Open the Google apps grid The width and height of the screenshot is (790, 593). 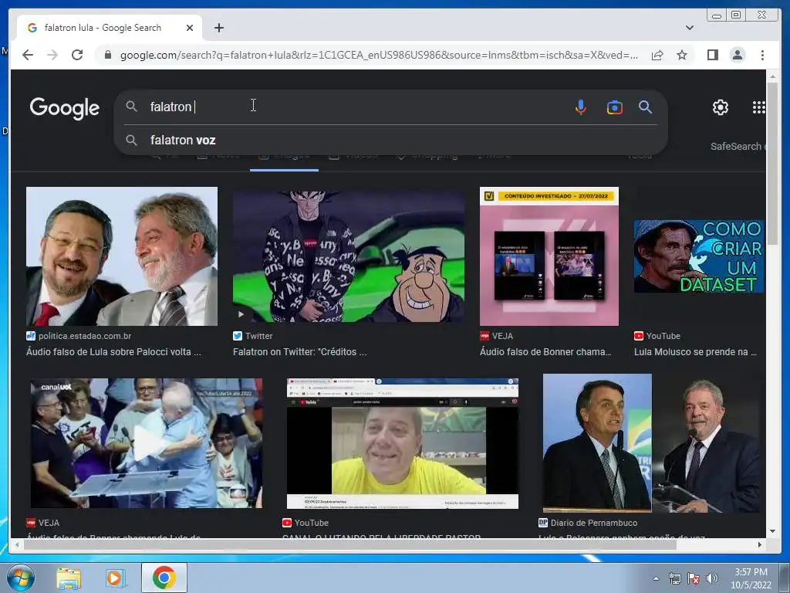[x=759, y=107]
